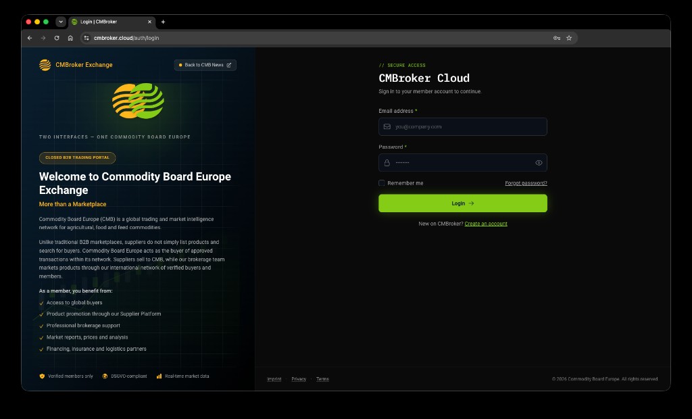The image size is (692, 419).
Task: Click the copyright notice in the footer
Action: click(x=605, y=379)
